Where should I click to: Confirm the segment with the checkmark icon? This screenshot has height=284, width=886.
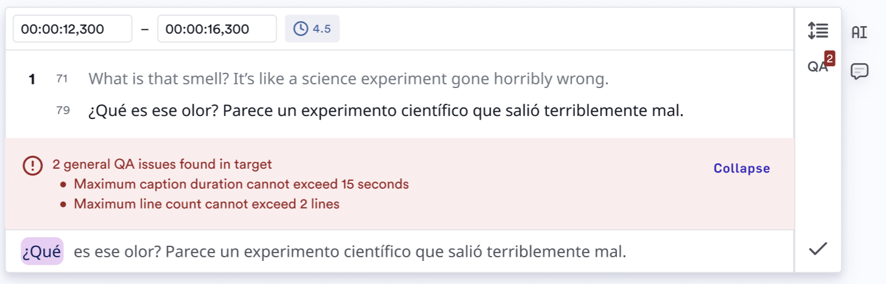[818, 248]
